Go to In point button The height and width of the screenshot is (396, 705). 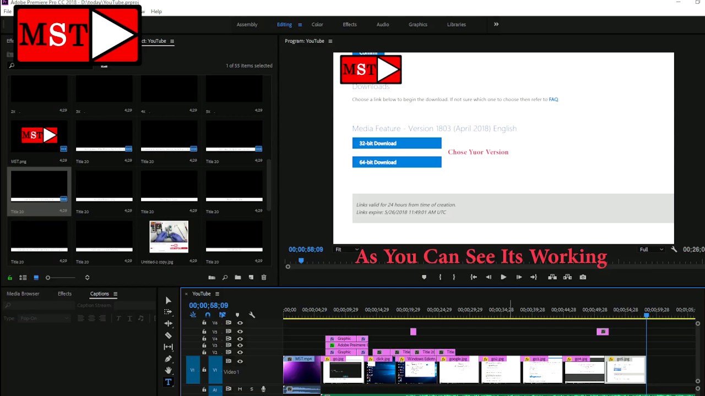pyautogui.click(x=473, y=277)
